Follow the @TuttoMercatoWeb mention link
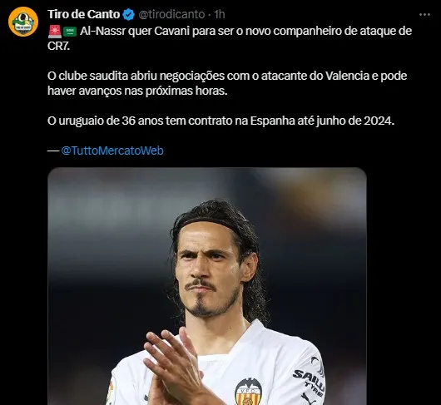 112,151
